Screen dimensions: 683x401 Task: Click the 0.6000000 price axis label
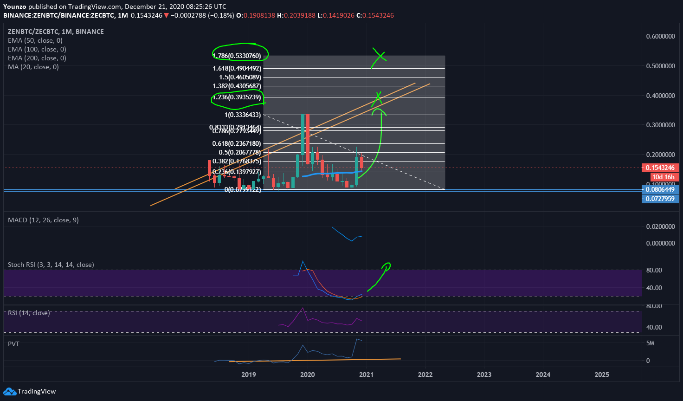(x=660, y=36)
